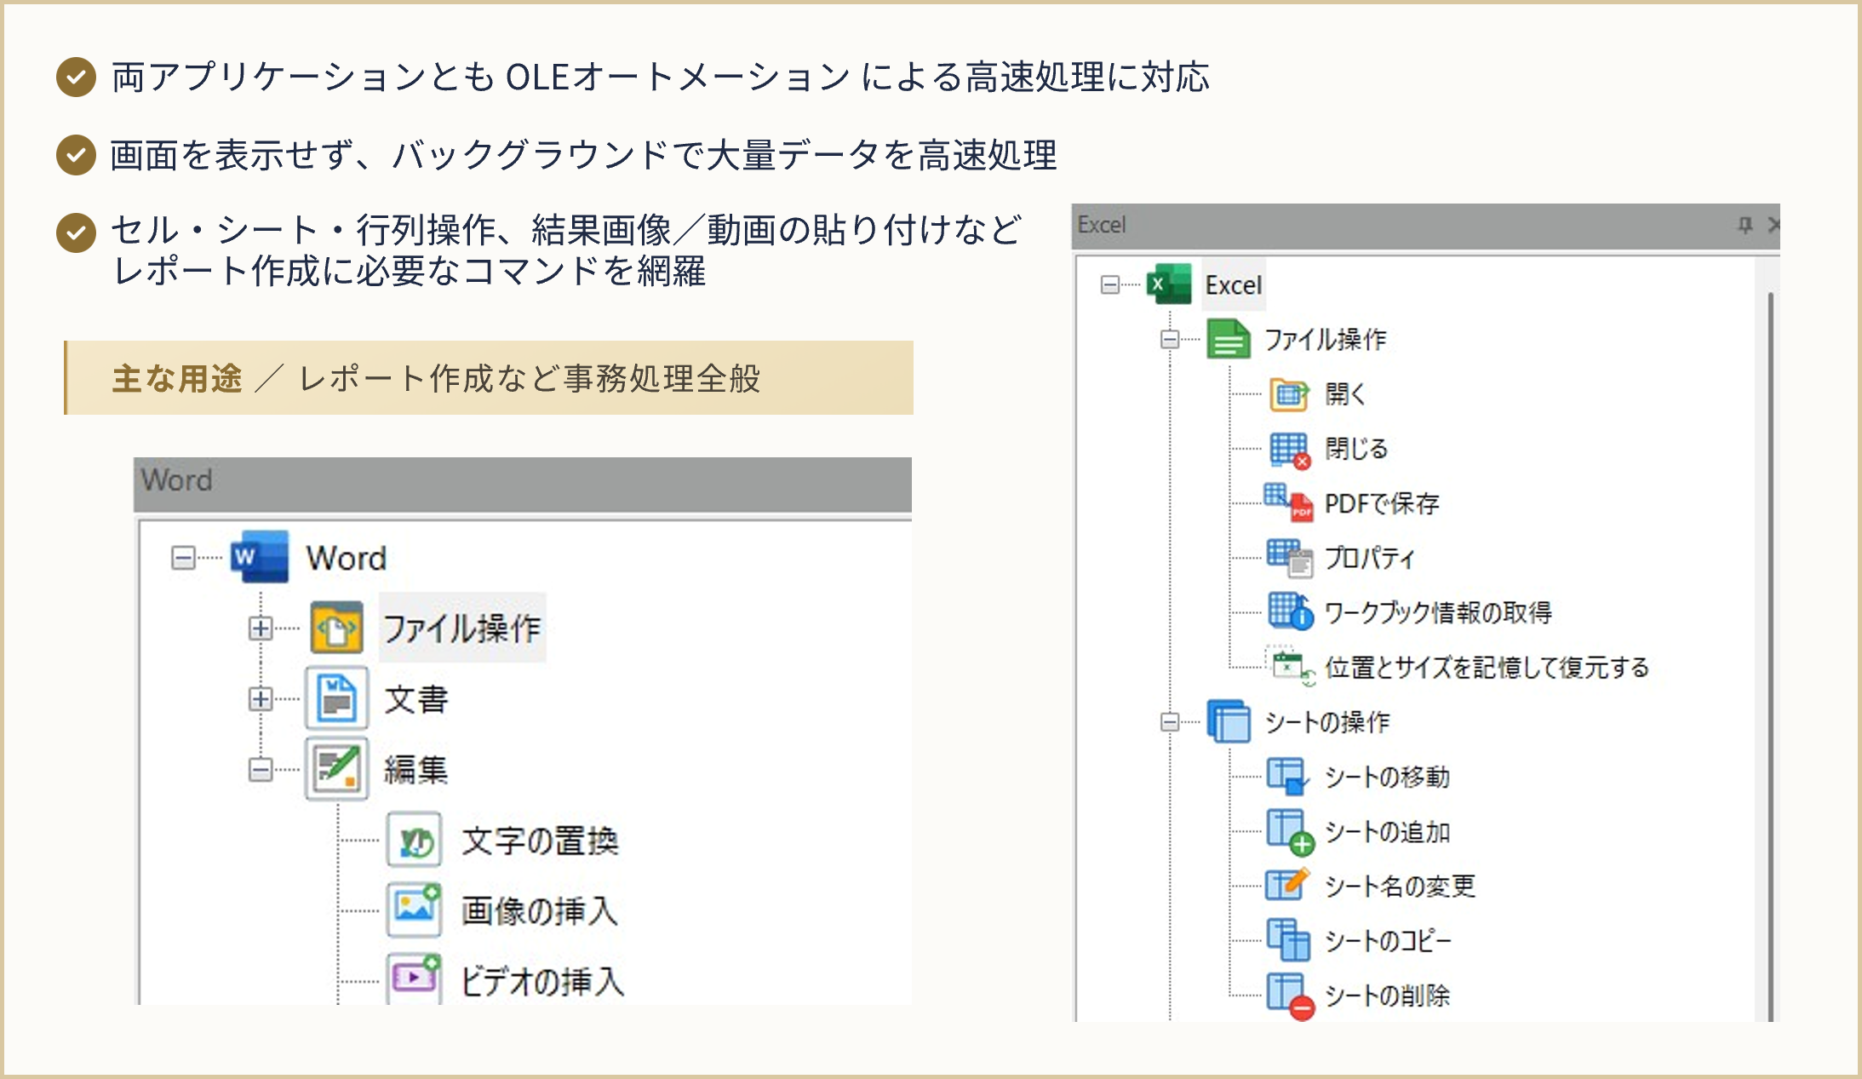The height and width of the screenshot is (1079, 1862).
Task: Click the シートのコピー icon
Action: point(1288,940)
